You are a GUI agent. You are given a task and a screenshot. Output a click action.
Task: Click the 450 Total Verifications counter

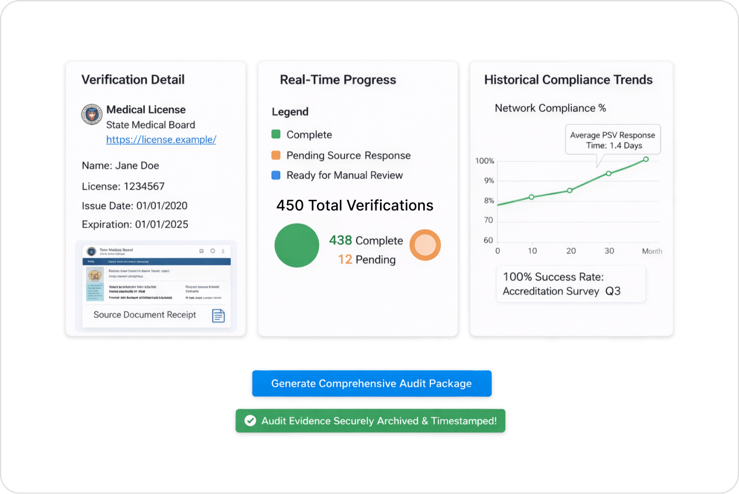tap(354, 205)
